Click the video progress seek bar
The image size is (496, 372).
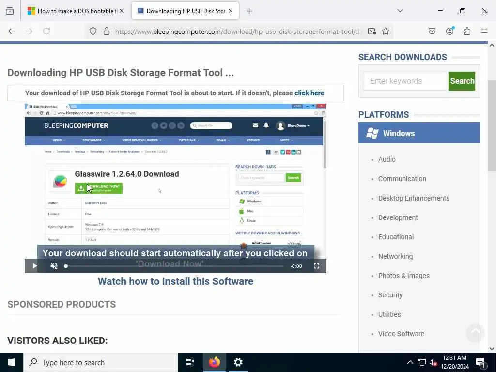coord(174,266)
